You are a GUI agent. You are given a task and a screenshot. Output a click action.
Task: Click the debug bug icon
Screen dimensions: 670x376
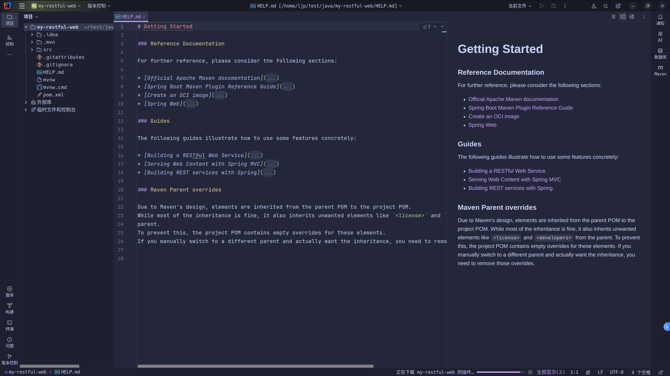click(553, 6)
